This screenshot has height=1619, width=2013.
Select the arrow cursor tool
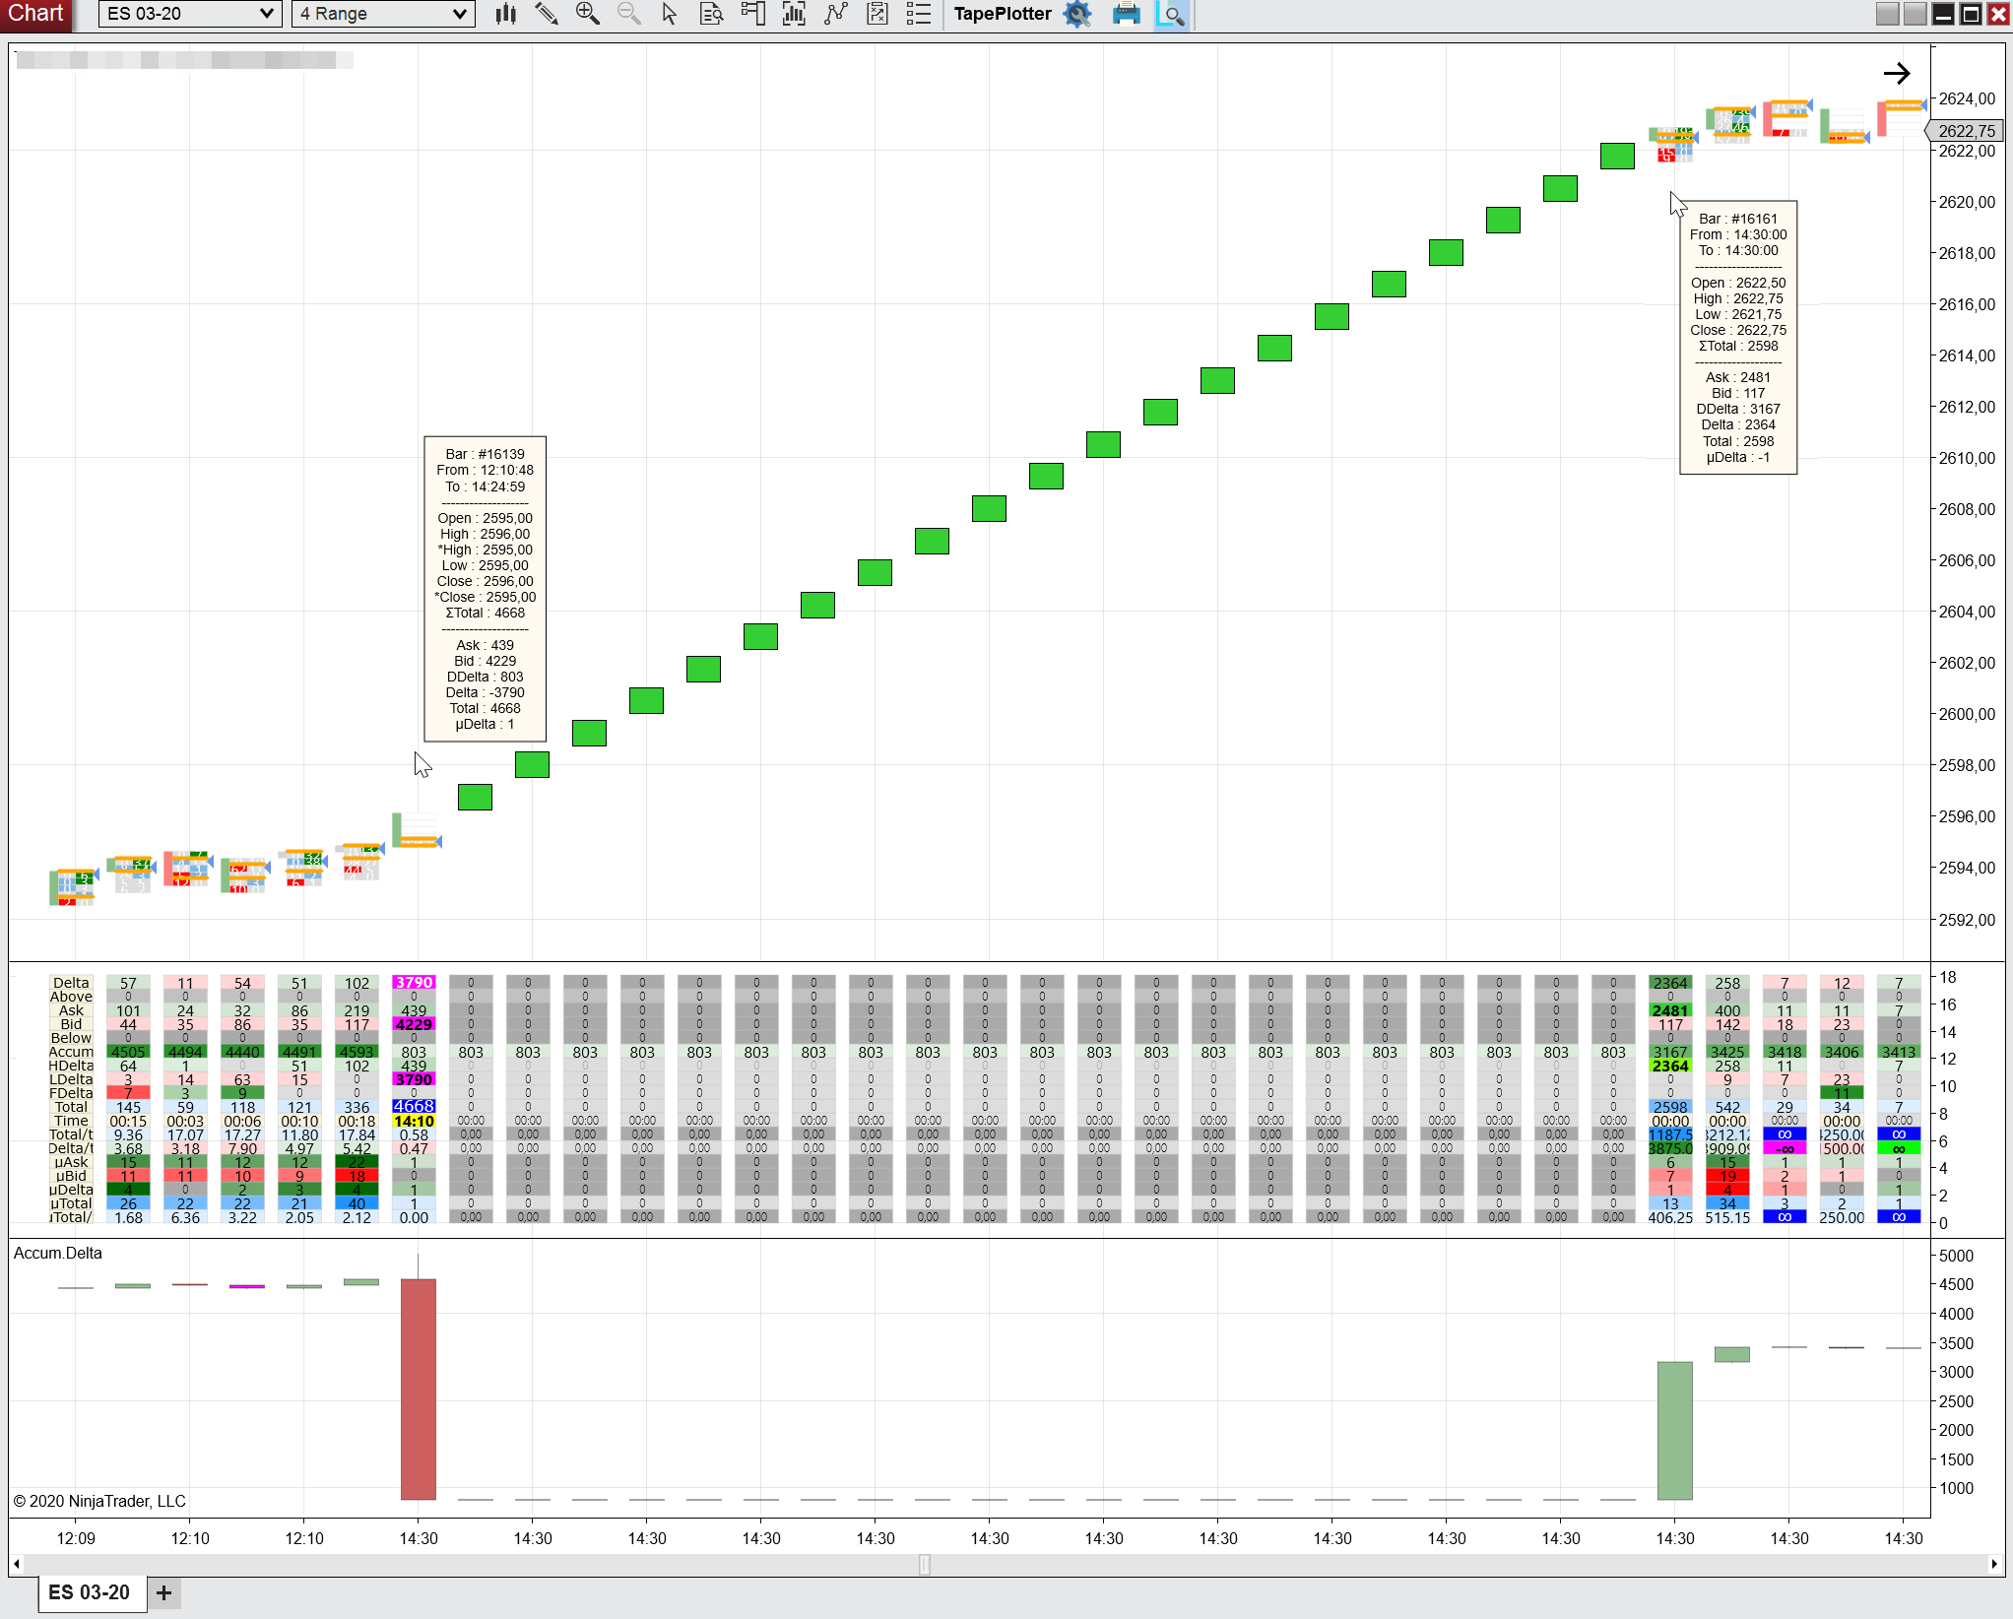(670, 14)
